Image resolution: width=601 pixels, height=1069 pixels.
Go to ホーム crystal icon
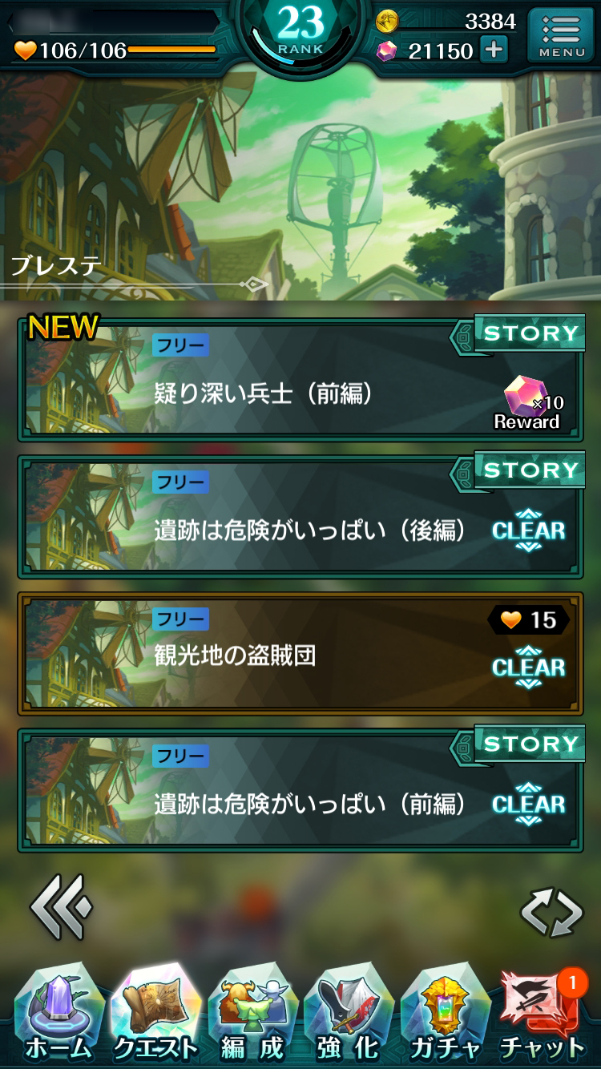coord(58,1014)
